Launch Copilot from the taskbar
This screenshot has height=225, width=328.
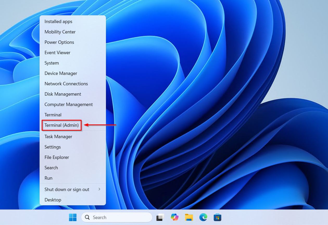coord(175,217)
